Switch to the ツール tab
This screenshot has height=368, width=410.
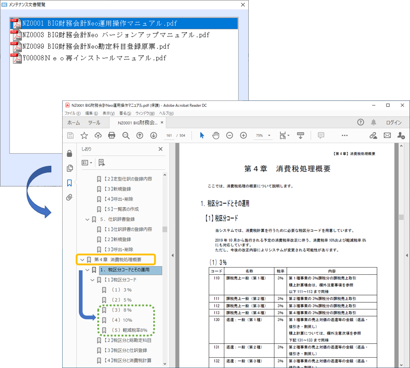click(94, 123)
